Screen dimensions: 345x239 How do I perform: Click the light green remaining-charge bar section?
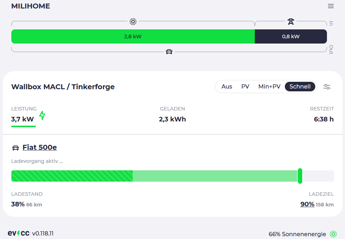coord(215,176)
